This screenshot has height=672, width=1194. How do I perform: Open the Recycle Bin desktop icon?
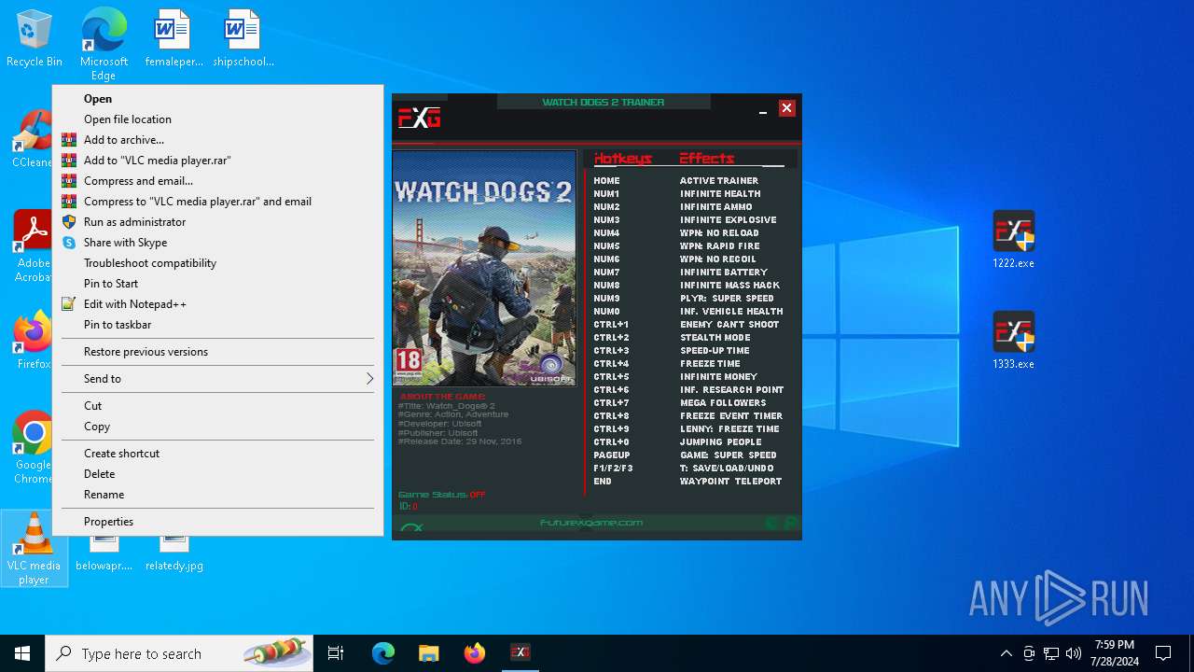(x=35, y=39)
